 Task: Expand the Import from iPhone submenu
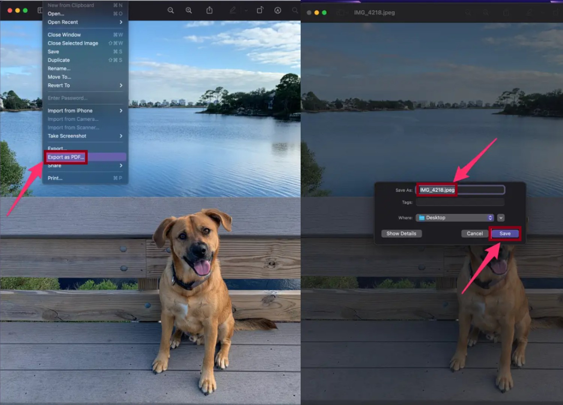(x=70, y=111)
